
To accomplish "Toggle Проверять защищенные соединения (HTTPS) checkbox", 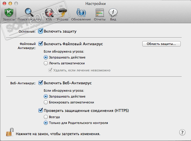I will click(x=40, y=110).
